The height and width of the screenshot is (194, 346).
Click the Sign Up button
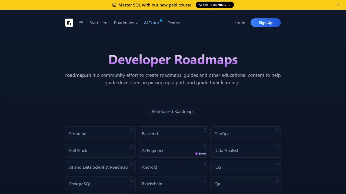coord(266,23)
